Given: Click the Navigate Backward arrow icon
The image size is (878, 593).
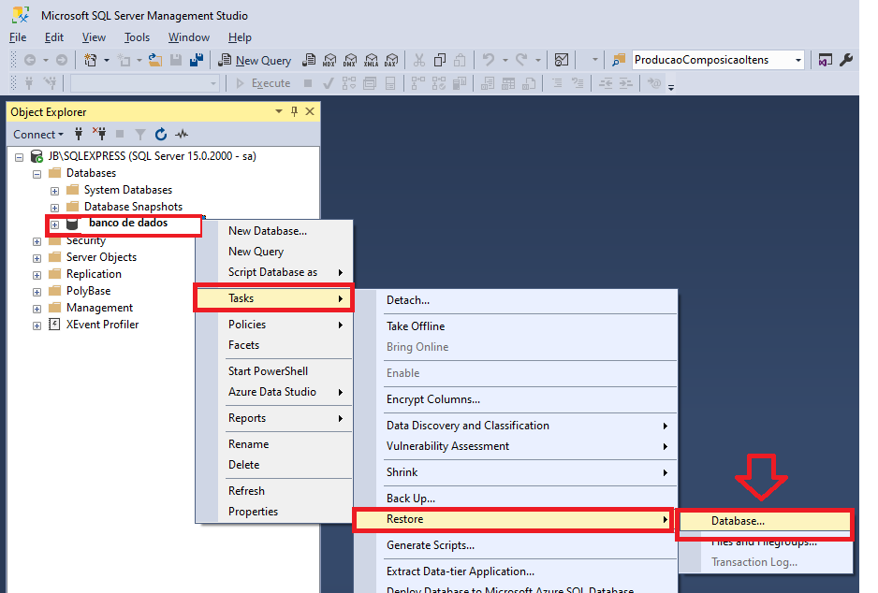Looking at the screenshot, I should click(x=30, y=60).
